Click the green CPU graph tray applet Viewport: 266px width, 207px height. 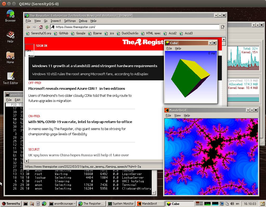tap(207, 204)
